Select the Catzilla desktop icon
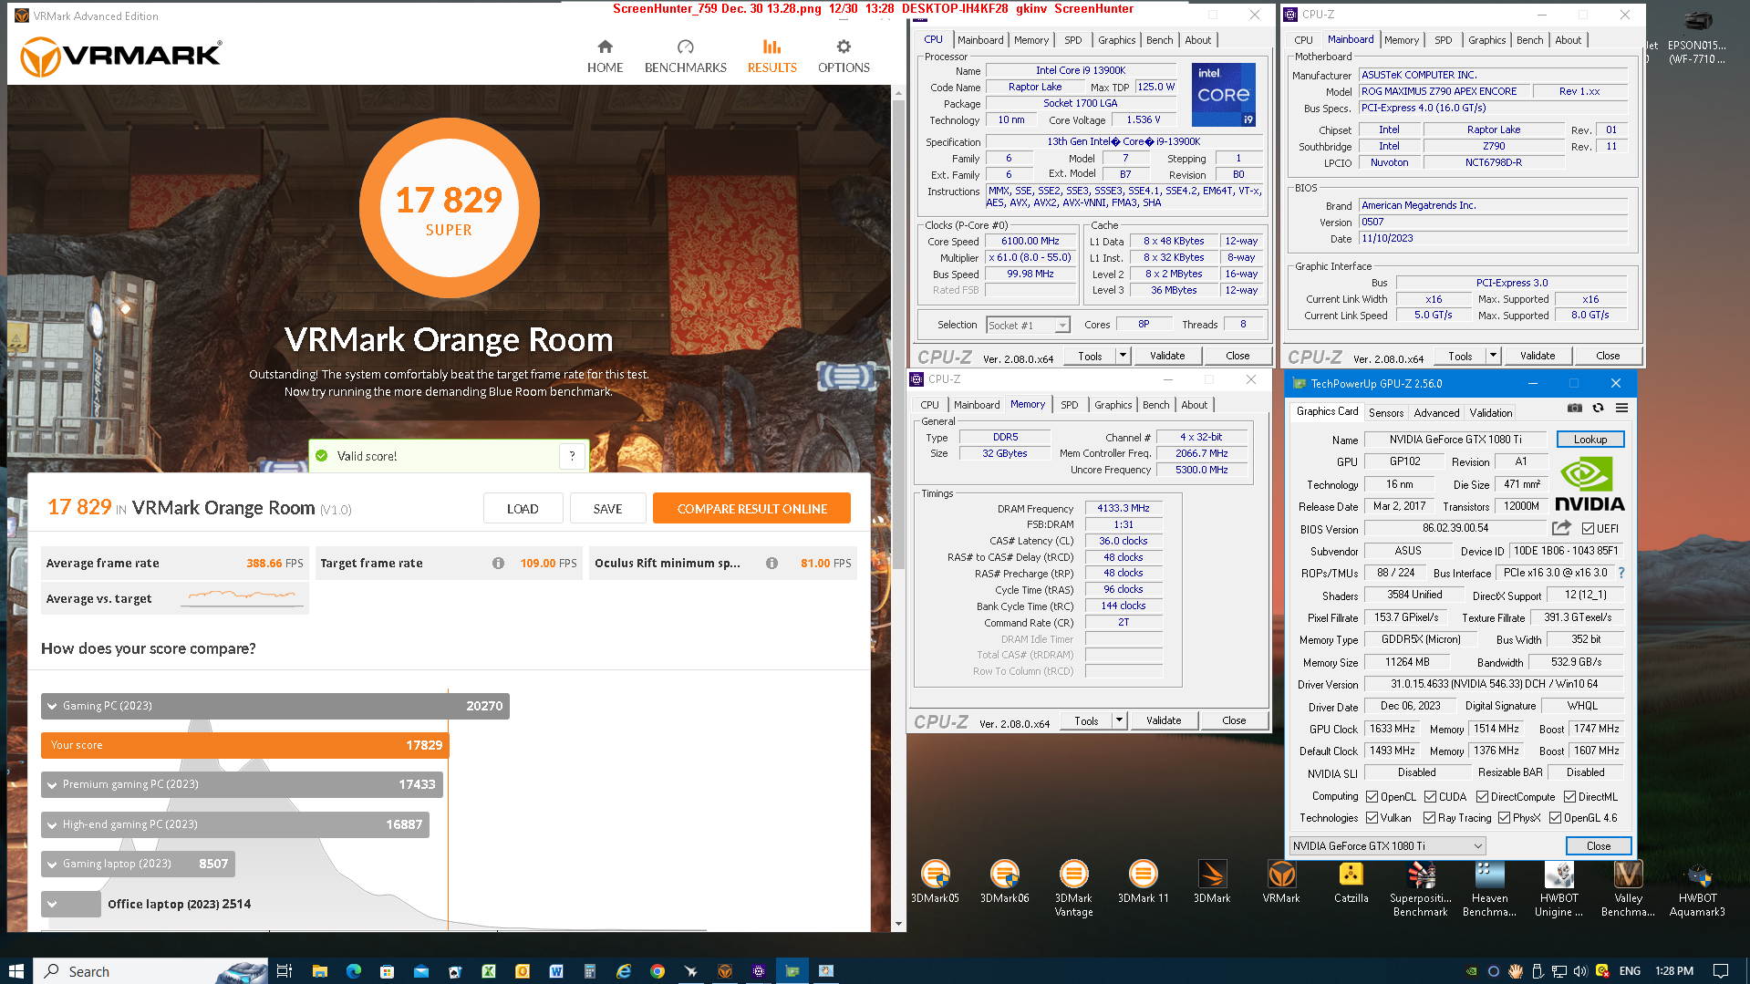 pyautogui.click(x=1351, y=883)
